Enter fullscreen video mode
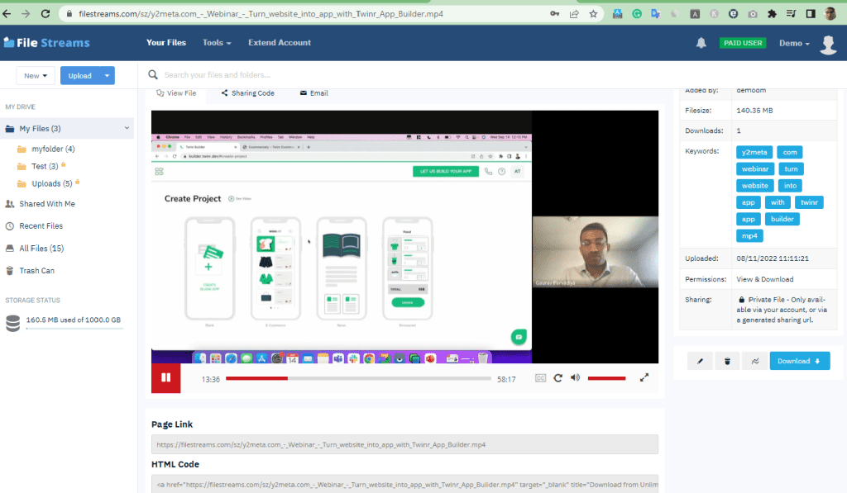The height and width of the screenshot is (493, 847). (644, 377)
